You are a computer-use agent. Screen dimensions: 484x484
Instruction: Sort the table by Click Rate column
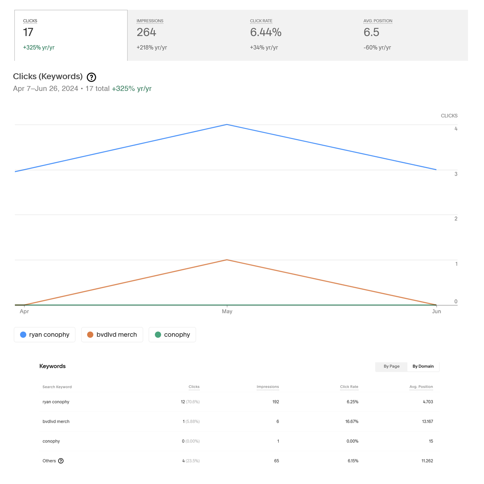coord(349,387)
